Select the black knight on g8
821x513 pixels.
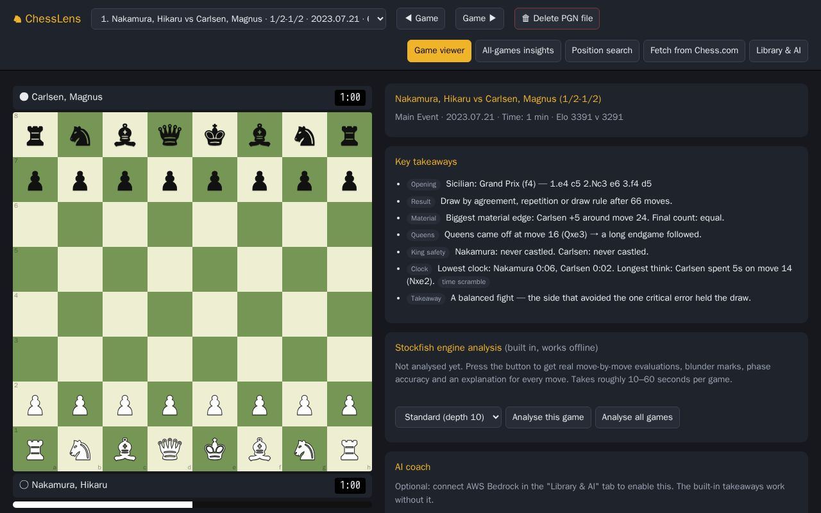click(x=305, y=135)
